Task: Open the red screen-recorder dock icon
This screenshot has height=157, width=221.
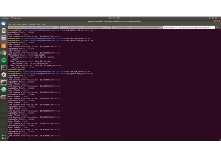Action: [x=4, y=97]
